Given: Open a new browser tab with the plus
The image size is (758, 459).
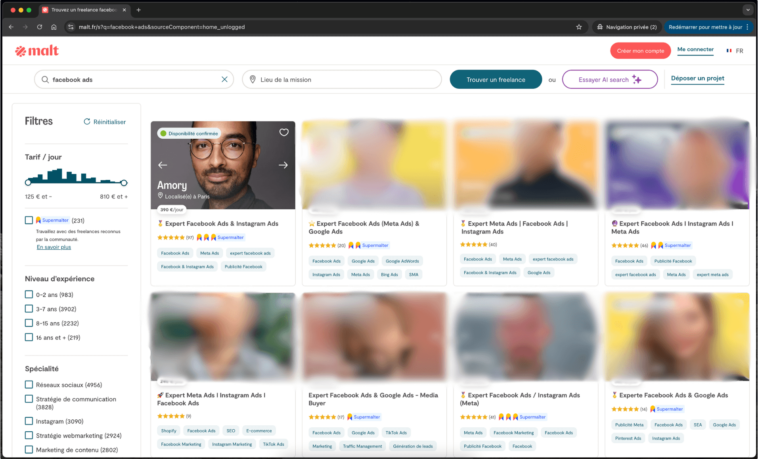Looking at the screenshot, I should coord(138,10).
